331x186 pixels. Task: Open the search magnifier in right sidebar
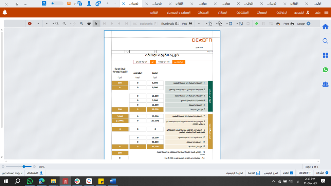325,41
